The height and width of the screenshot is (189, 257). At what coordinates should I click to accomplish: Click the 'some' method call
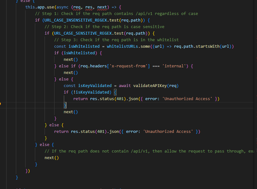[145, 46]
